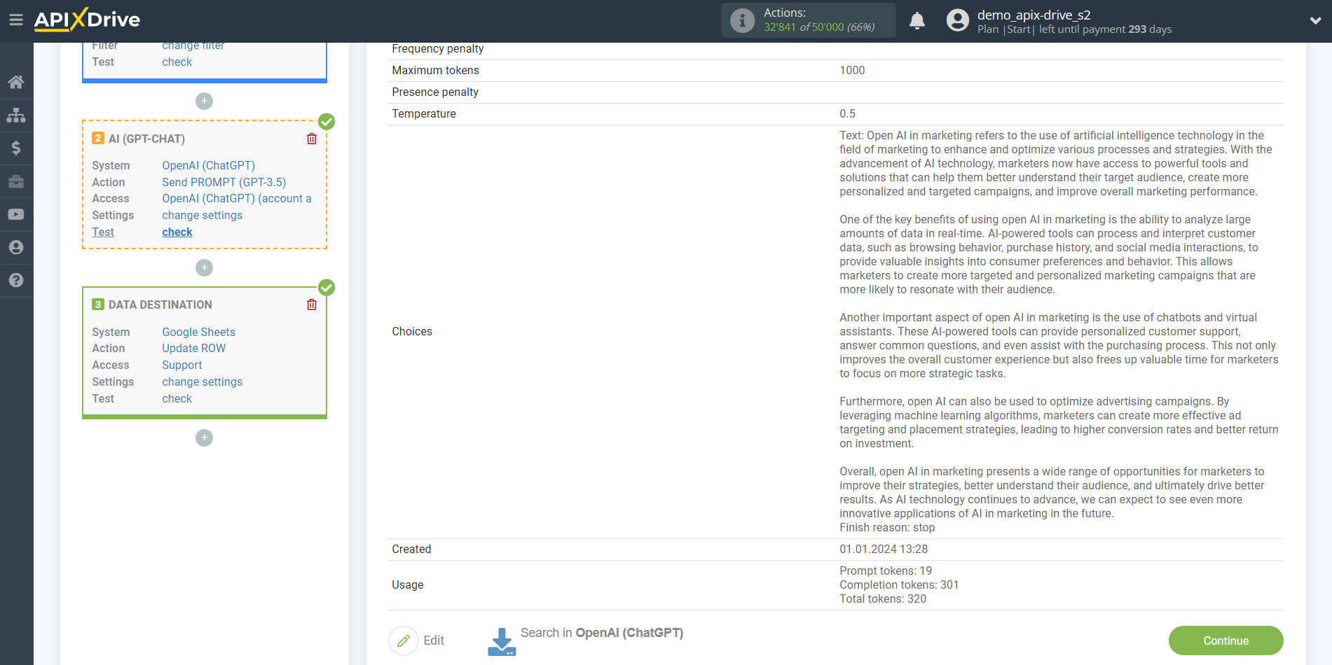Click the Temperature value 0.5
This screenshot has height=665, width=1332.
pyautogui.click(x=847, y=113)
